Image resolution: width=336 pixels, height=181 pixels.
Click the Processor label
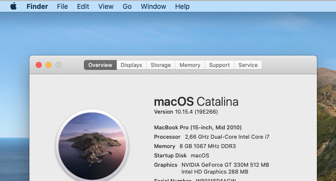[x=167, y=137]
